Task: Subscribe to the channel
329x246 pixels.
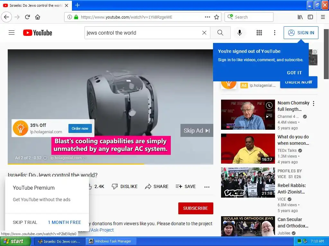Action: tap(196, 208)
